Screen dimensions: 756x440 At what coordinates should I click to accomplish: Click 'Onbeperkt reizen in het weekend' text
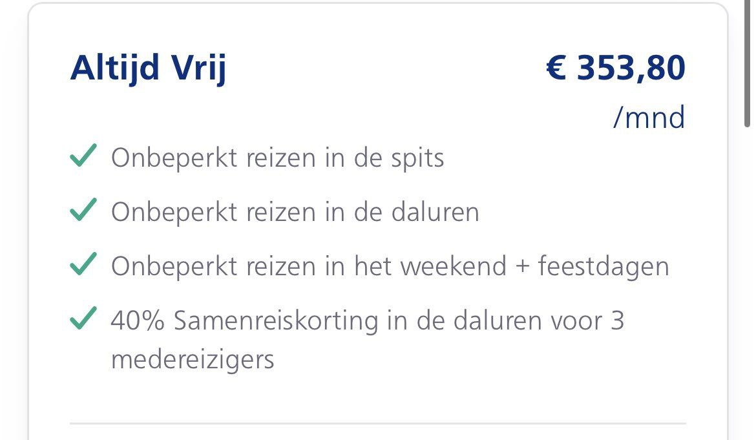(309, 266)
